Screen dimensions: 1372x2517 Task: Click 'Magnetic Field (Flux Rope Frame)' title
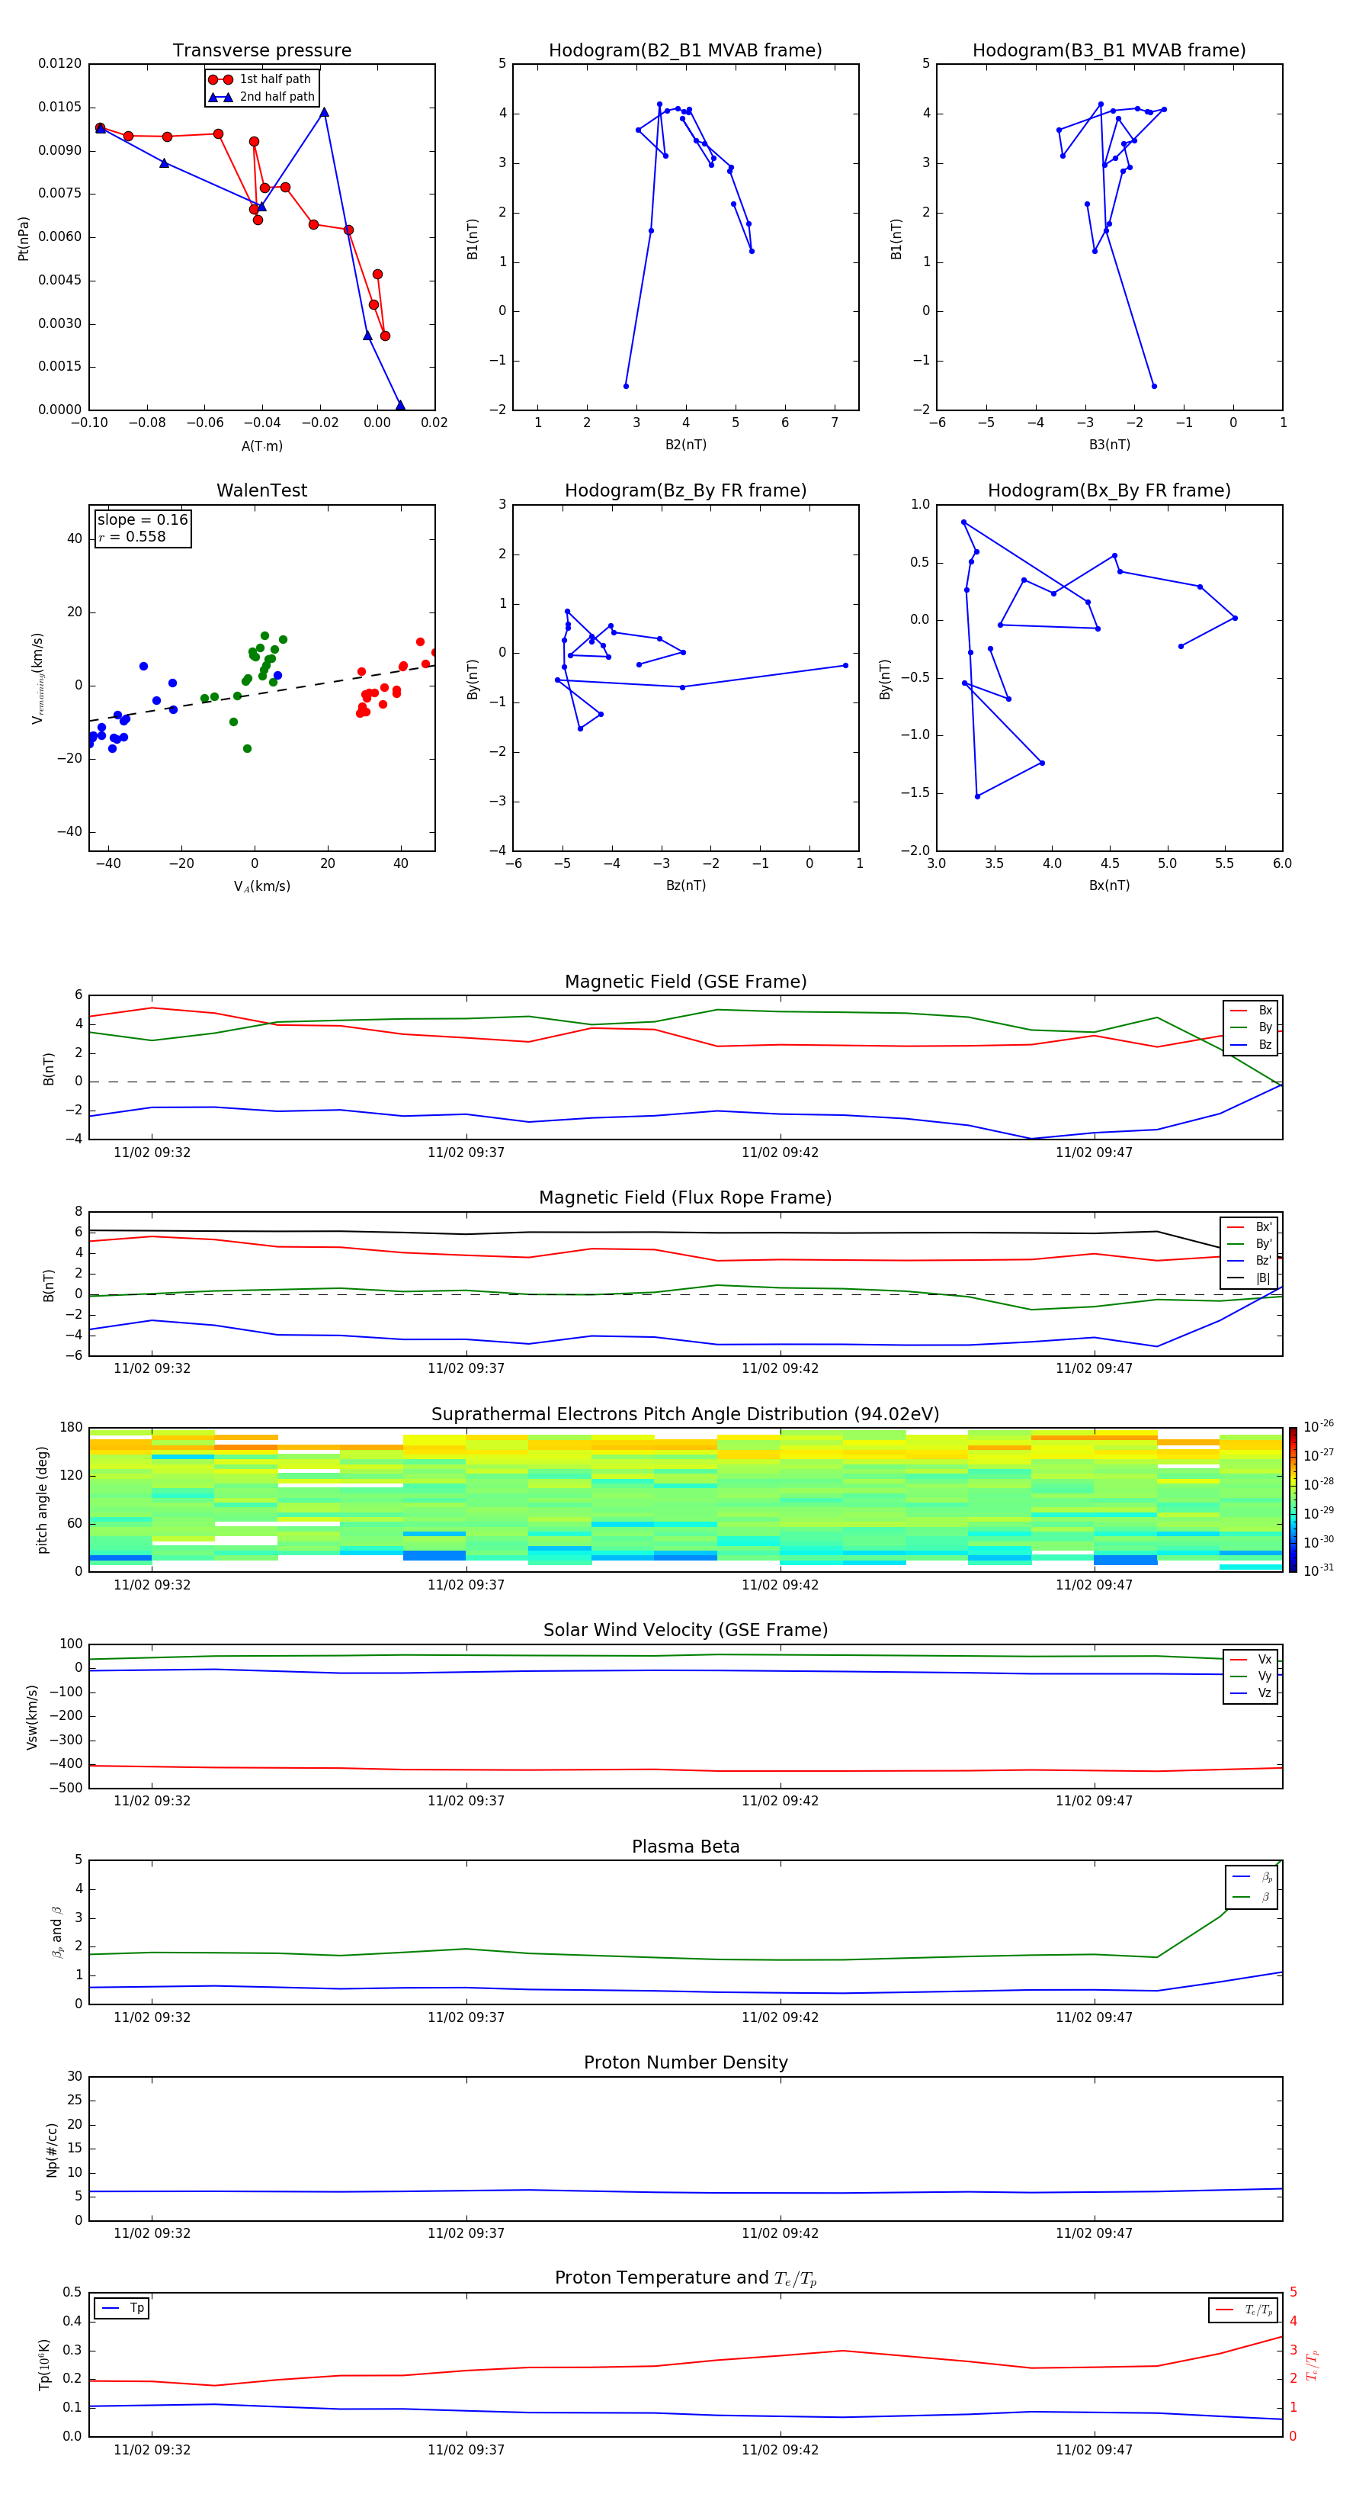685,1198
